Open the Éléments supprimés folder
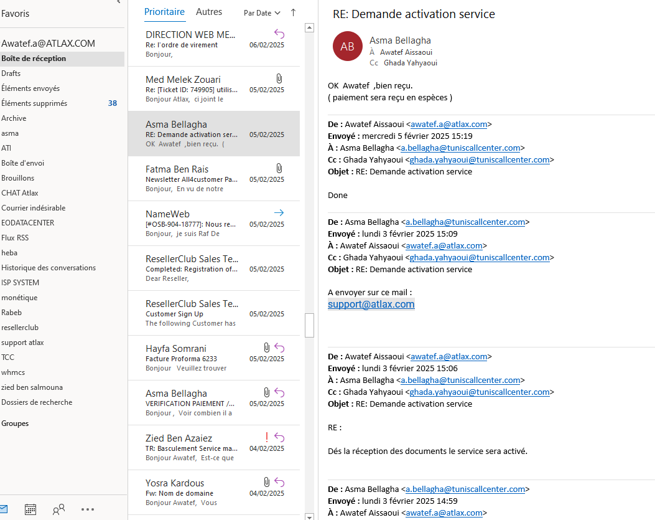 pyautogui.click(x=34, y=103)
